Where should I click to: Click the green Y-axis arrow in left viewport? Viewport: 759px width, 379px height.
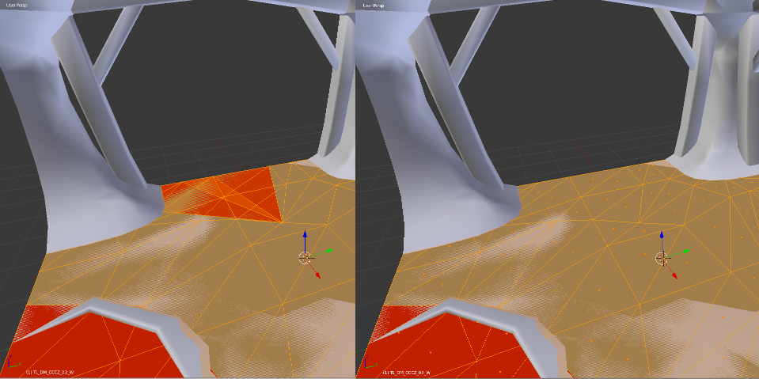point(328,252)
